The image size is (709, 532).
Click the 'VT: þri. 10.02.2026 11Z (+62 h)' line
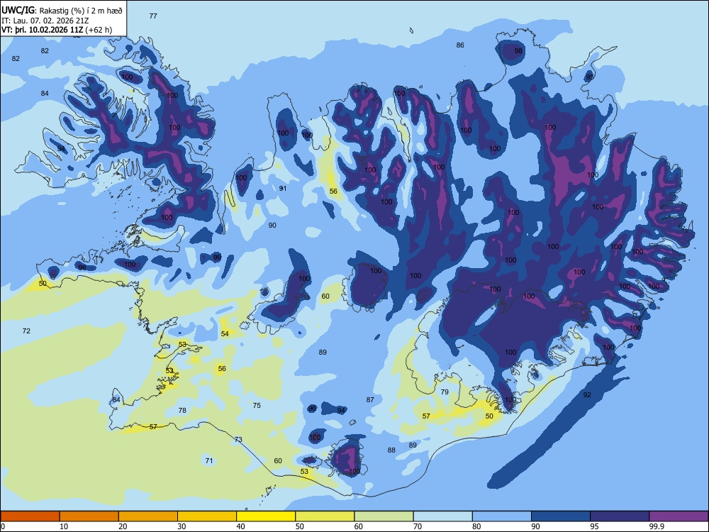click(x=57, y=30)
